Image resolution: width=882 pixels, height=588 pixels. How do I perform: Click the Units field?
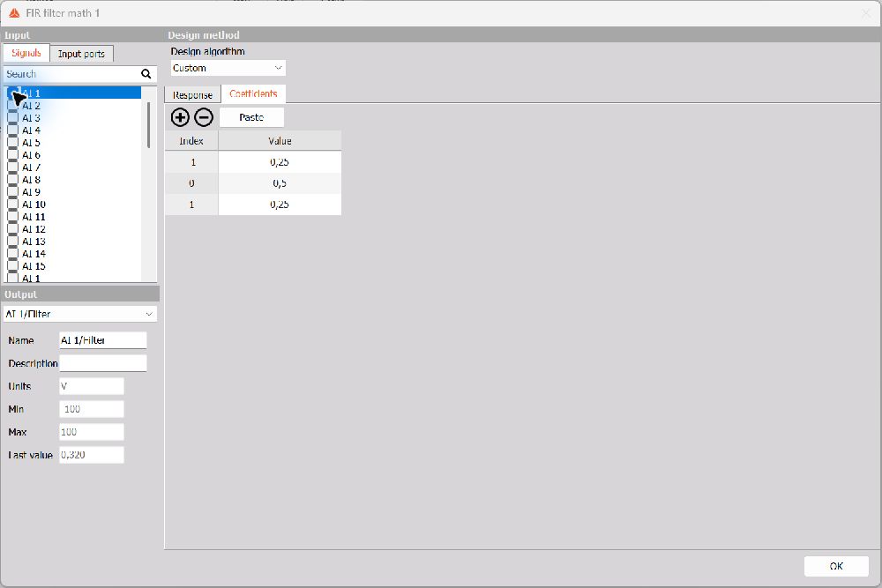(x=92, y=386)
